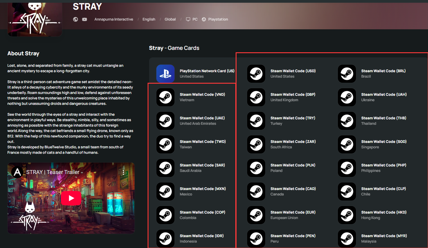Click the Saudi Arabia country label
Image resolution: width=428 pixels, height=248 pixels.
coord(191,171)
